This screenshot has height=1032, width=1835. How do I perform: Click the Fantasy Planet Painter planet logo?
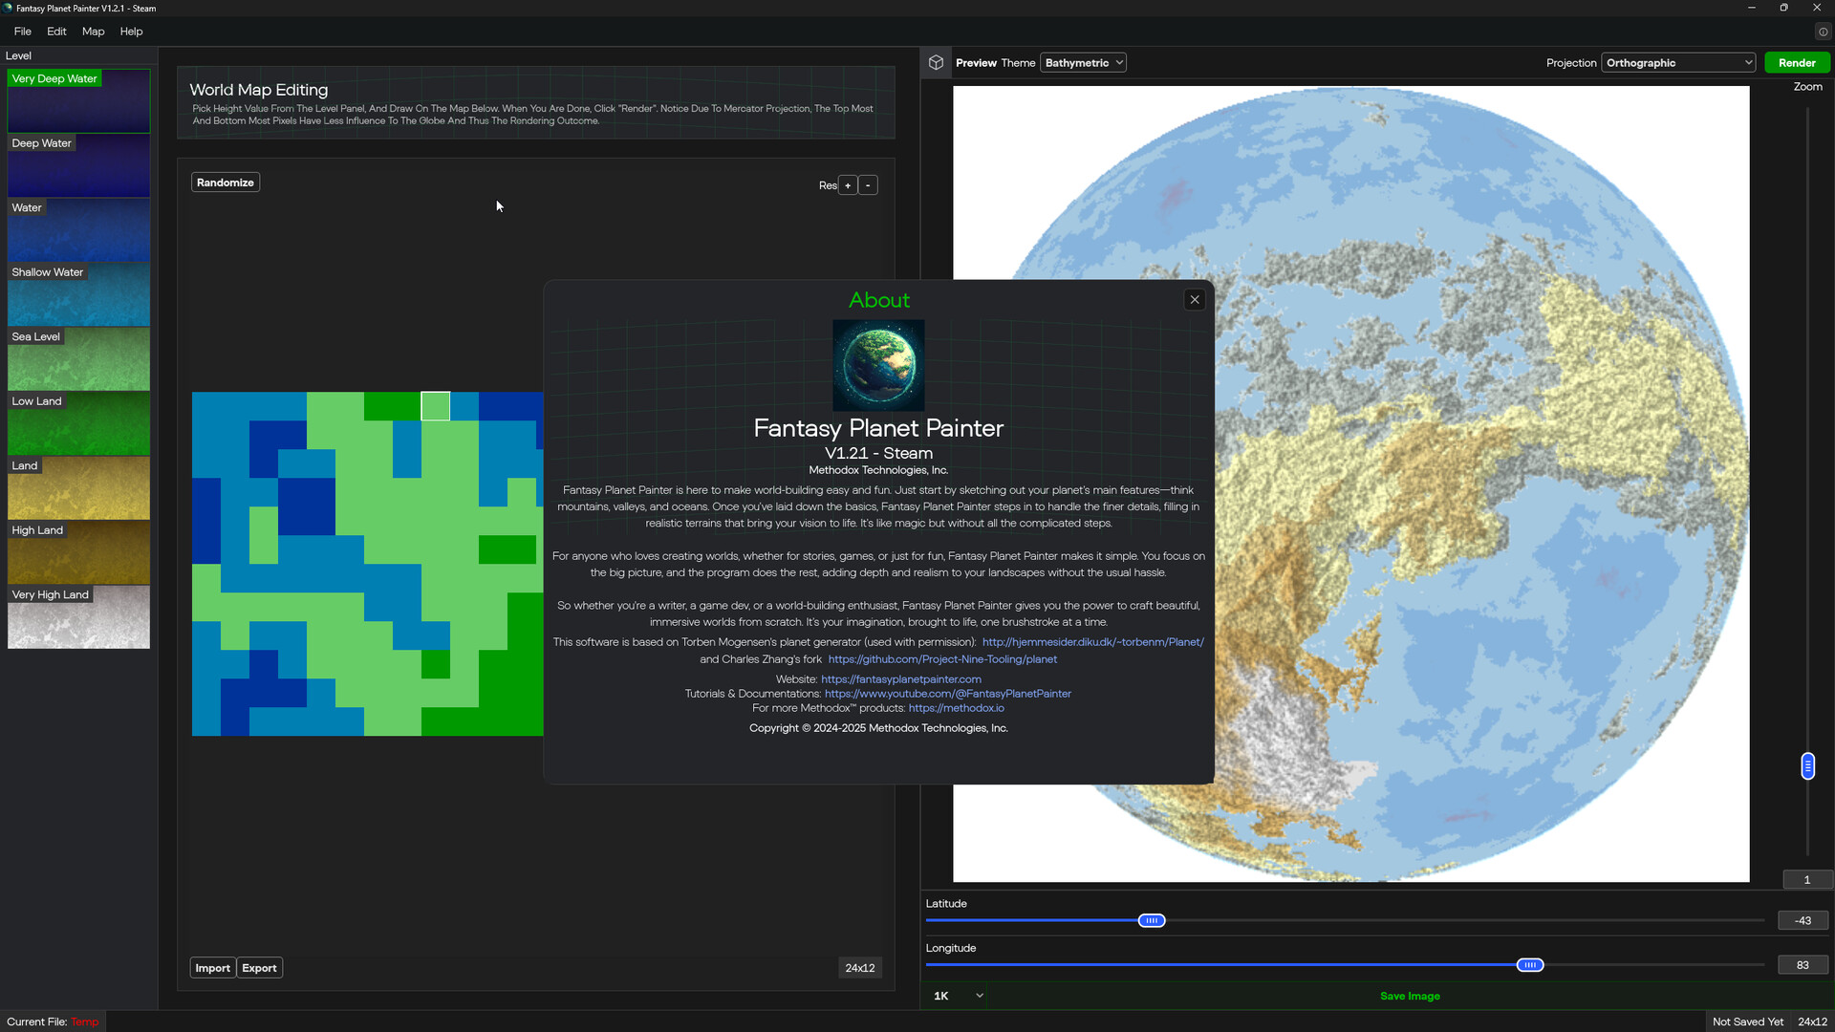(x=878, y=365)
